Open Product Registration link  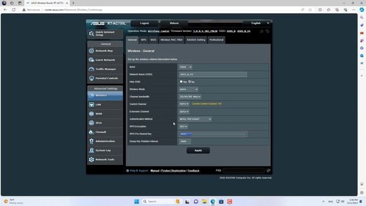[173, 171]
